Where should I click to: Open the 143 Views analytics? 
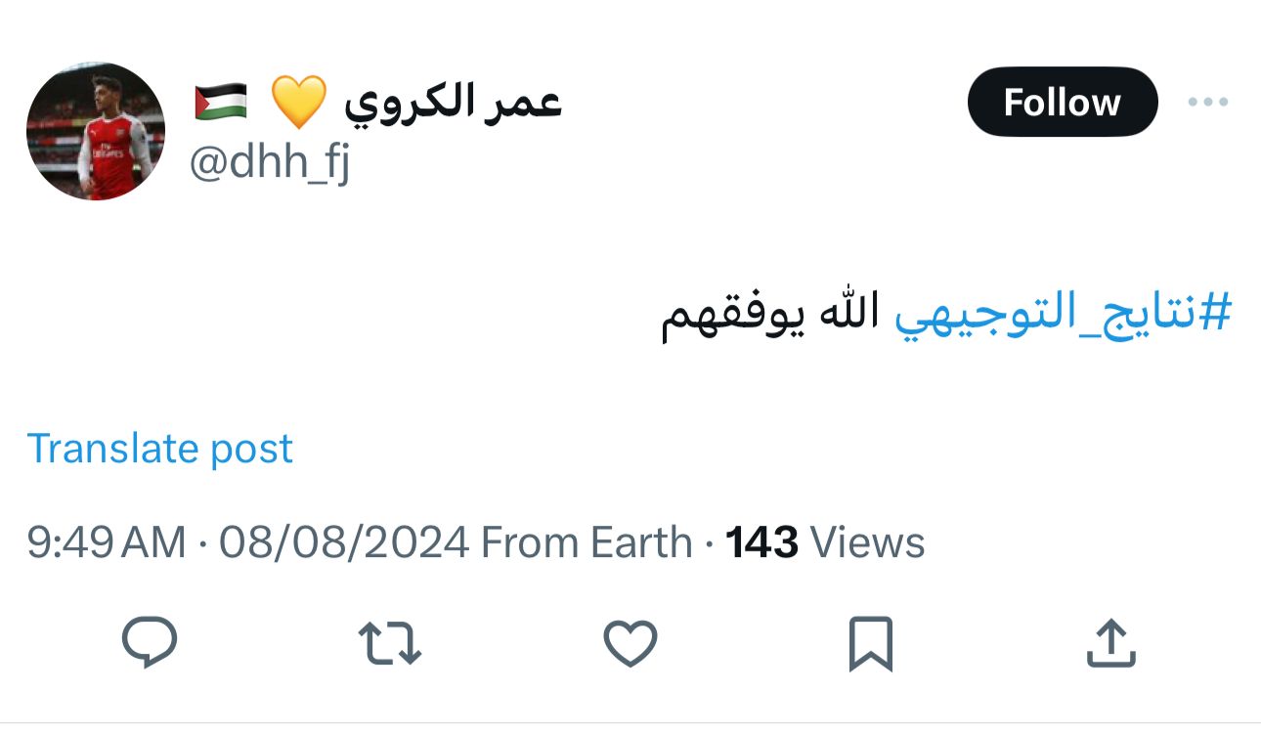pos(825,542)
